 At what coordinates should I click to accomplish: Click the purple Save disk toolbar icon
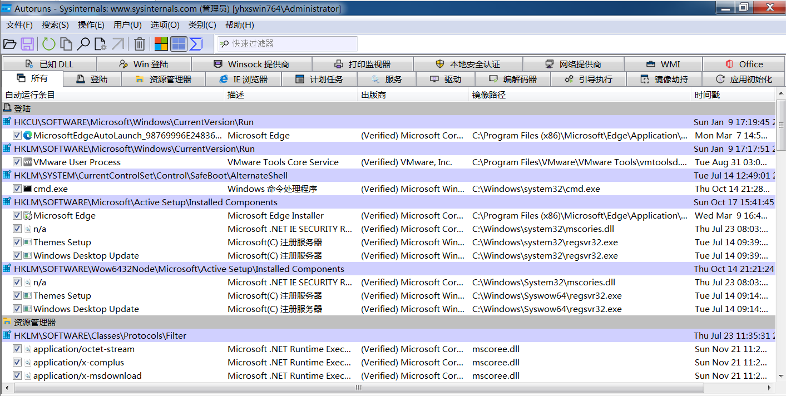coord(28,44)
